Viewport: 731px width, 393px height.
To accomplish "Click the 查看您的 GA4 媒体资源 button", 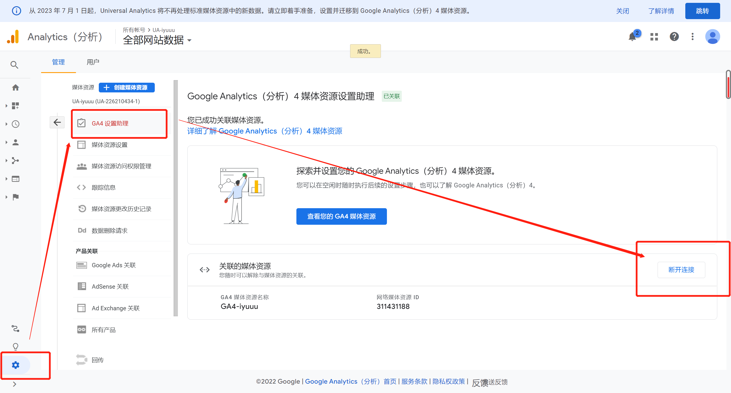I will pos(341,216).
